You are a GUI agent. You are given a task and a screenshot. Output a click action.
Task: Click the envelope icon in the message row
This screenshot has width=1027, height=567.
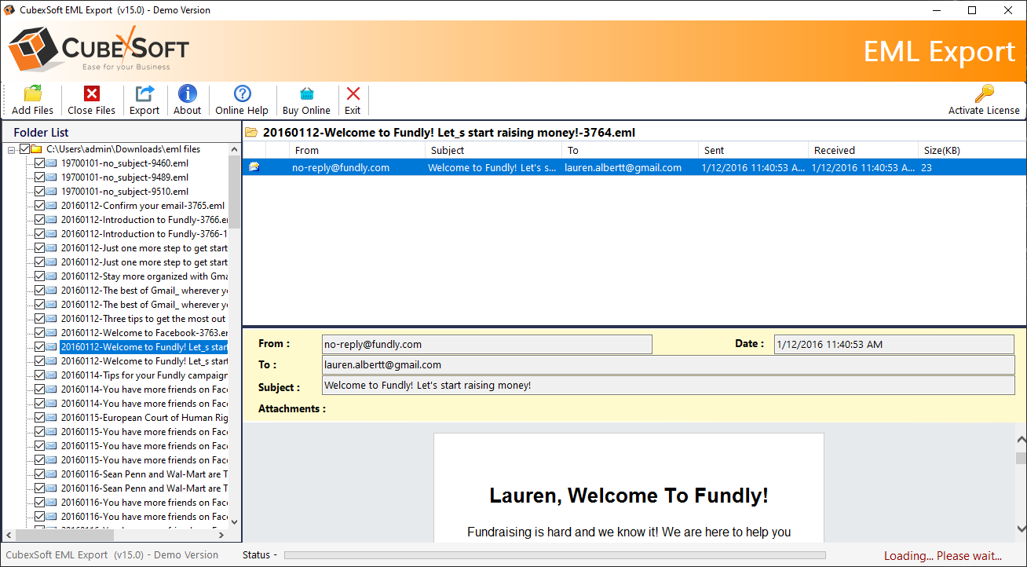[254, 167]
